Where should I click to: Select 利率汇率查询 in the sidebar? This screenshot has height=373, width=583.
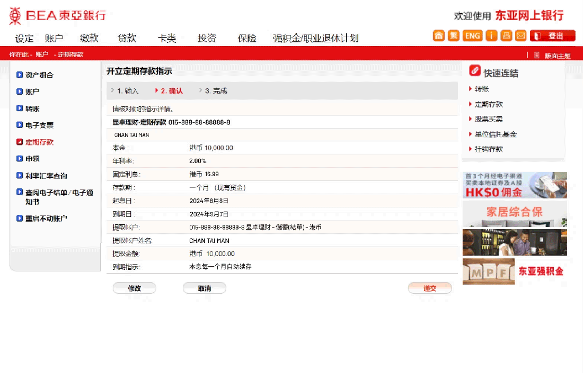pos(46,176)
